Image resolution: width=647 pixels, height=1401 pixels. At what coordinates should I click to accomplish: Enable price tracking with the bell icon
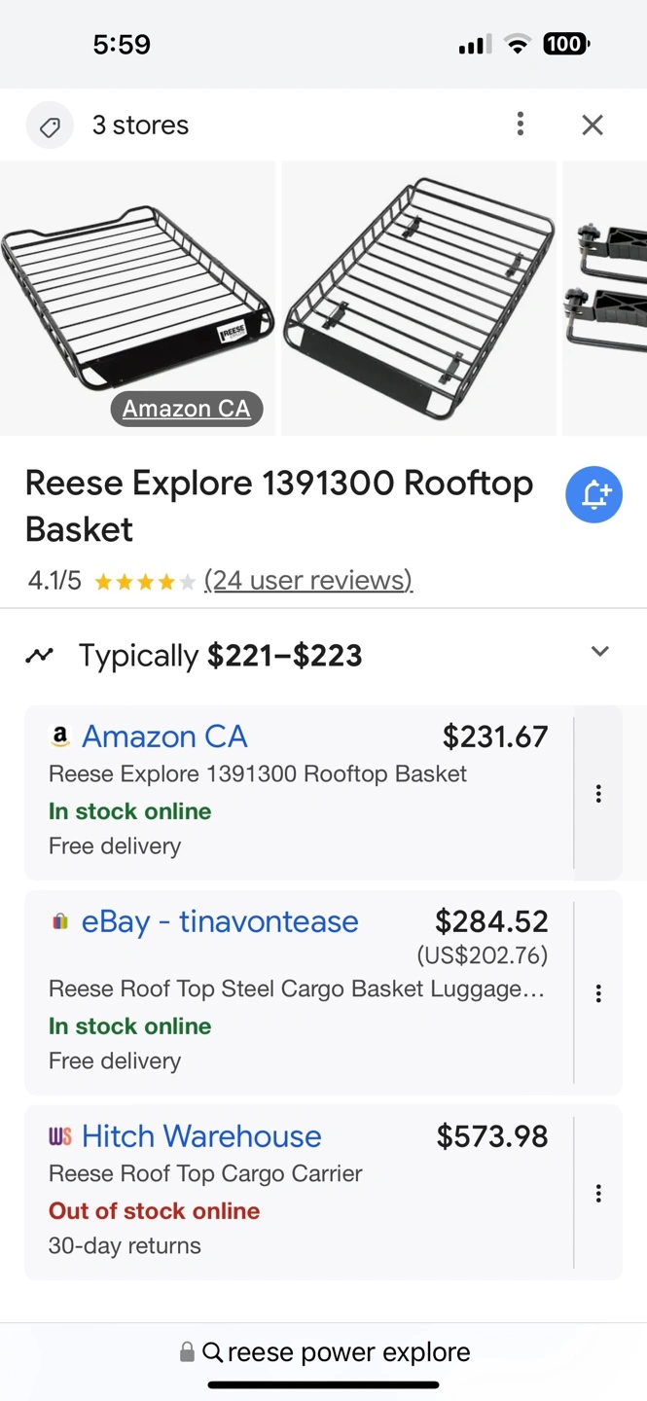tap(593, 495)
